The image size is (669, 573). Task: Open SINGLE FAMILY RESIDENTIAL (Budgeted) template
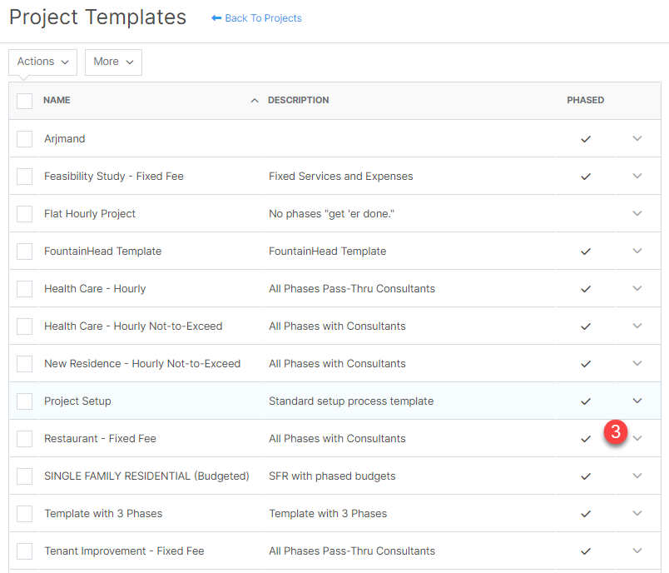point(146,476)
